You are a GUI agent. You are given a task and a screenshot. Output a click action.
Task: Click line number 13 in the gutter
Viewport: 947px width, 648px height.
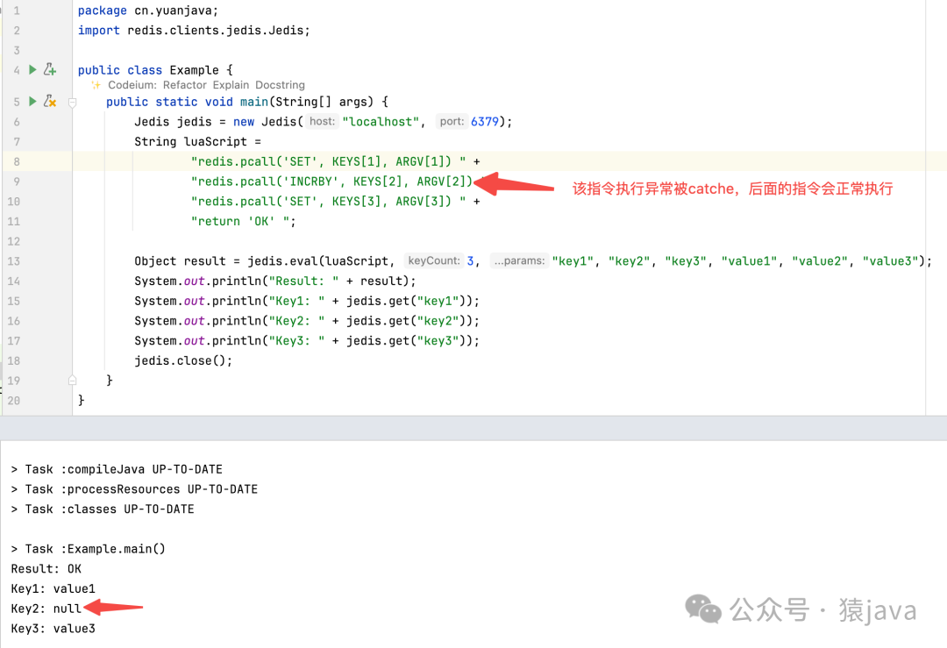pos(13,261)
